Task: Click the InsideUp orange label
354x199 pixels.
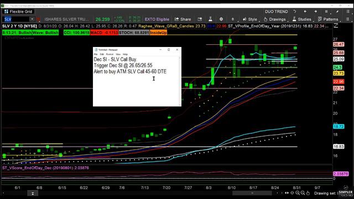Action: [158, 33]
